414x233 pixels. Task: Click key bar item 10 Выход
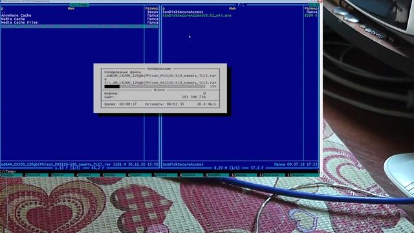coord(244,175)
